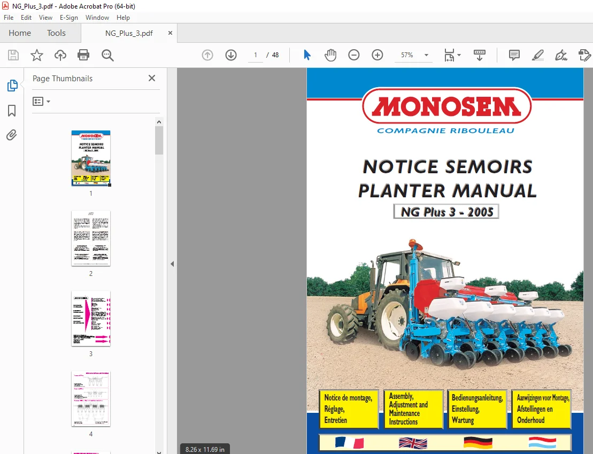
Task: Open fit page options tool
Action: (449, 55)
